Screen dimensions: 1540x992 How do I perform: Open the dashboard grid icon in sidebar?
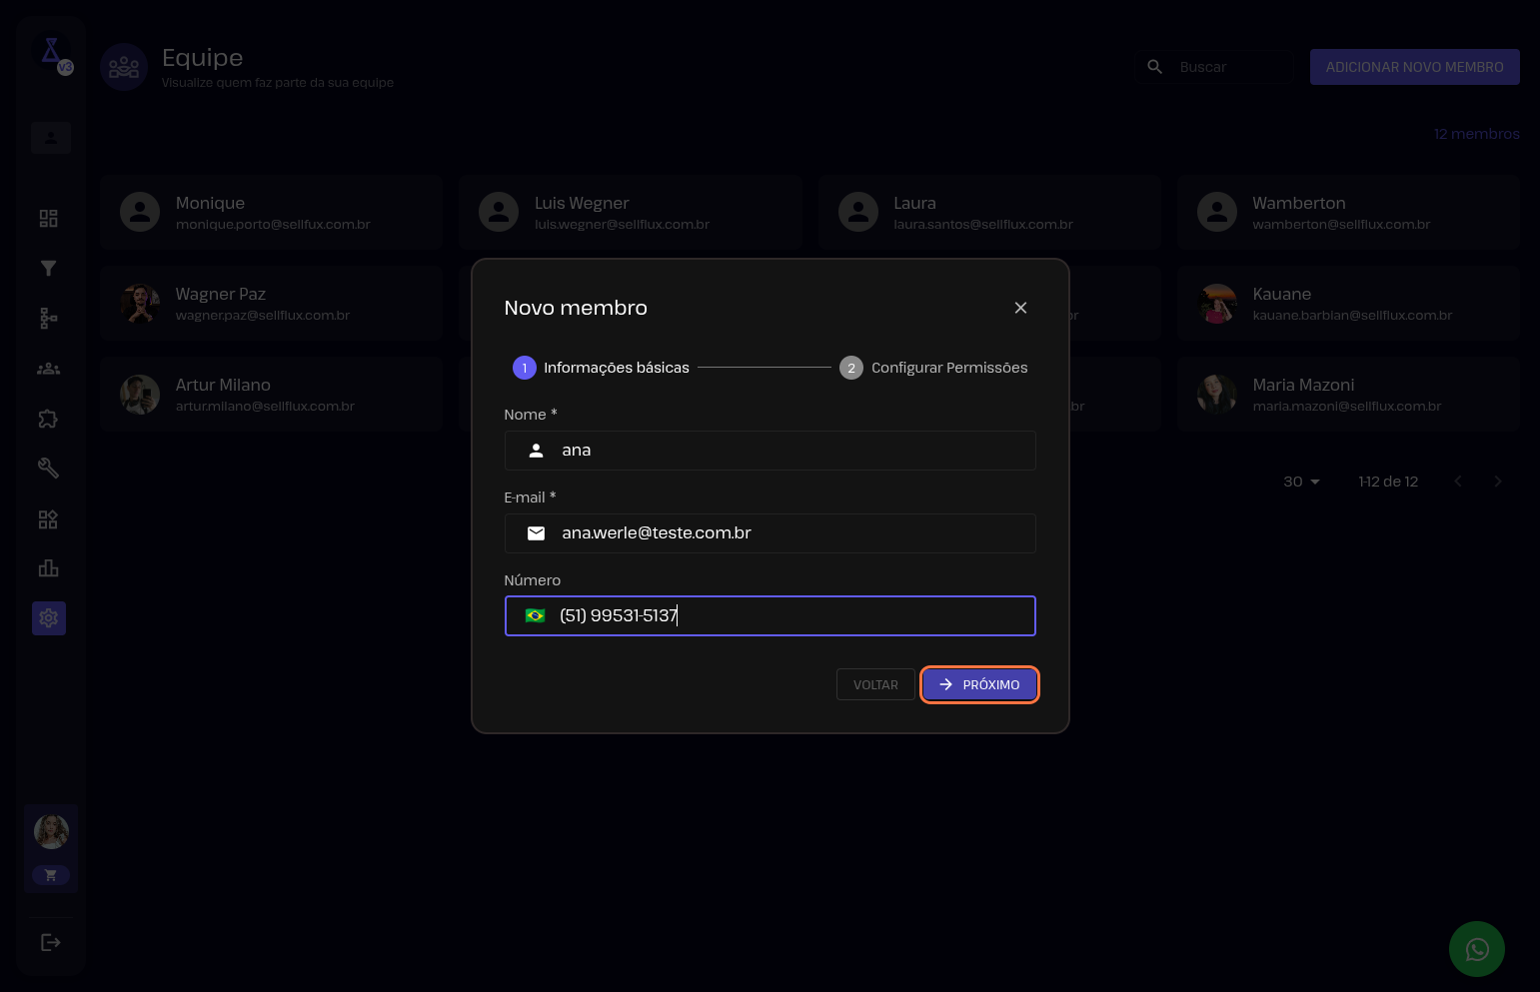[x=48, y=219]
